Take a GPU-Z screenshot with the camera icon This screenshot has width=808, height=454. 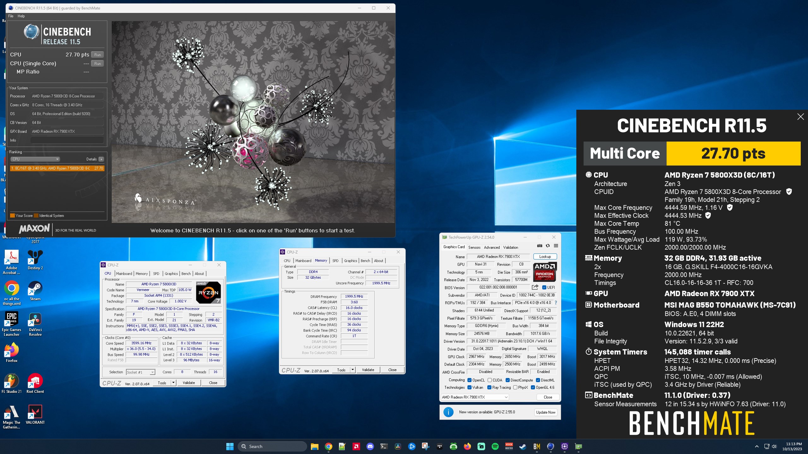tap(540, 246)
